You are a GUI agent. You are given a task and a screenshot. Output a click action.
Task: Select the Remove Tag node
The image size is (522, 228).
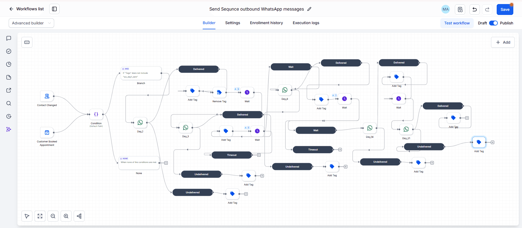(219, 92)
